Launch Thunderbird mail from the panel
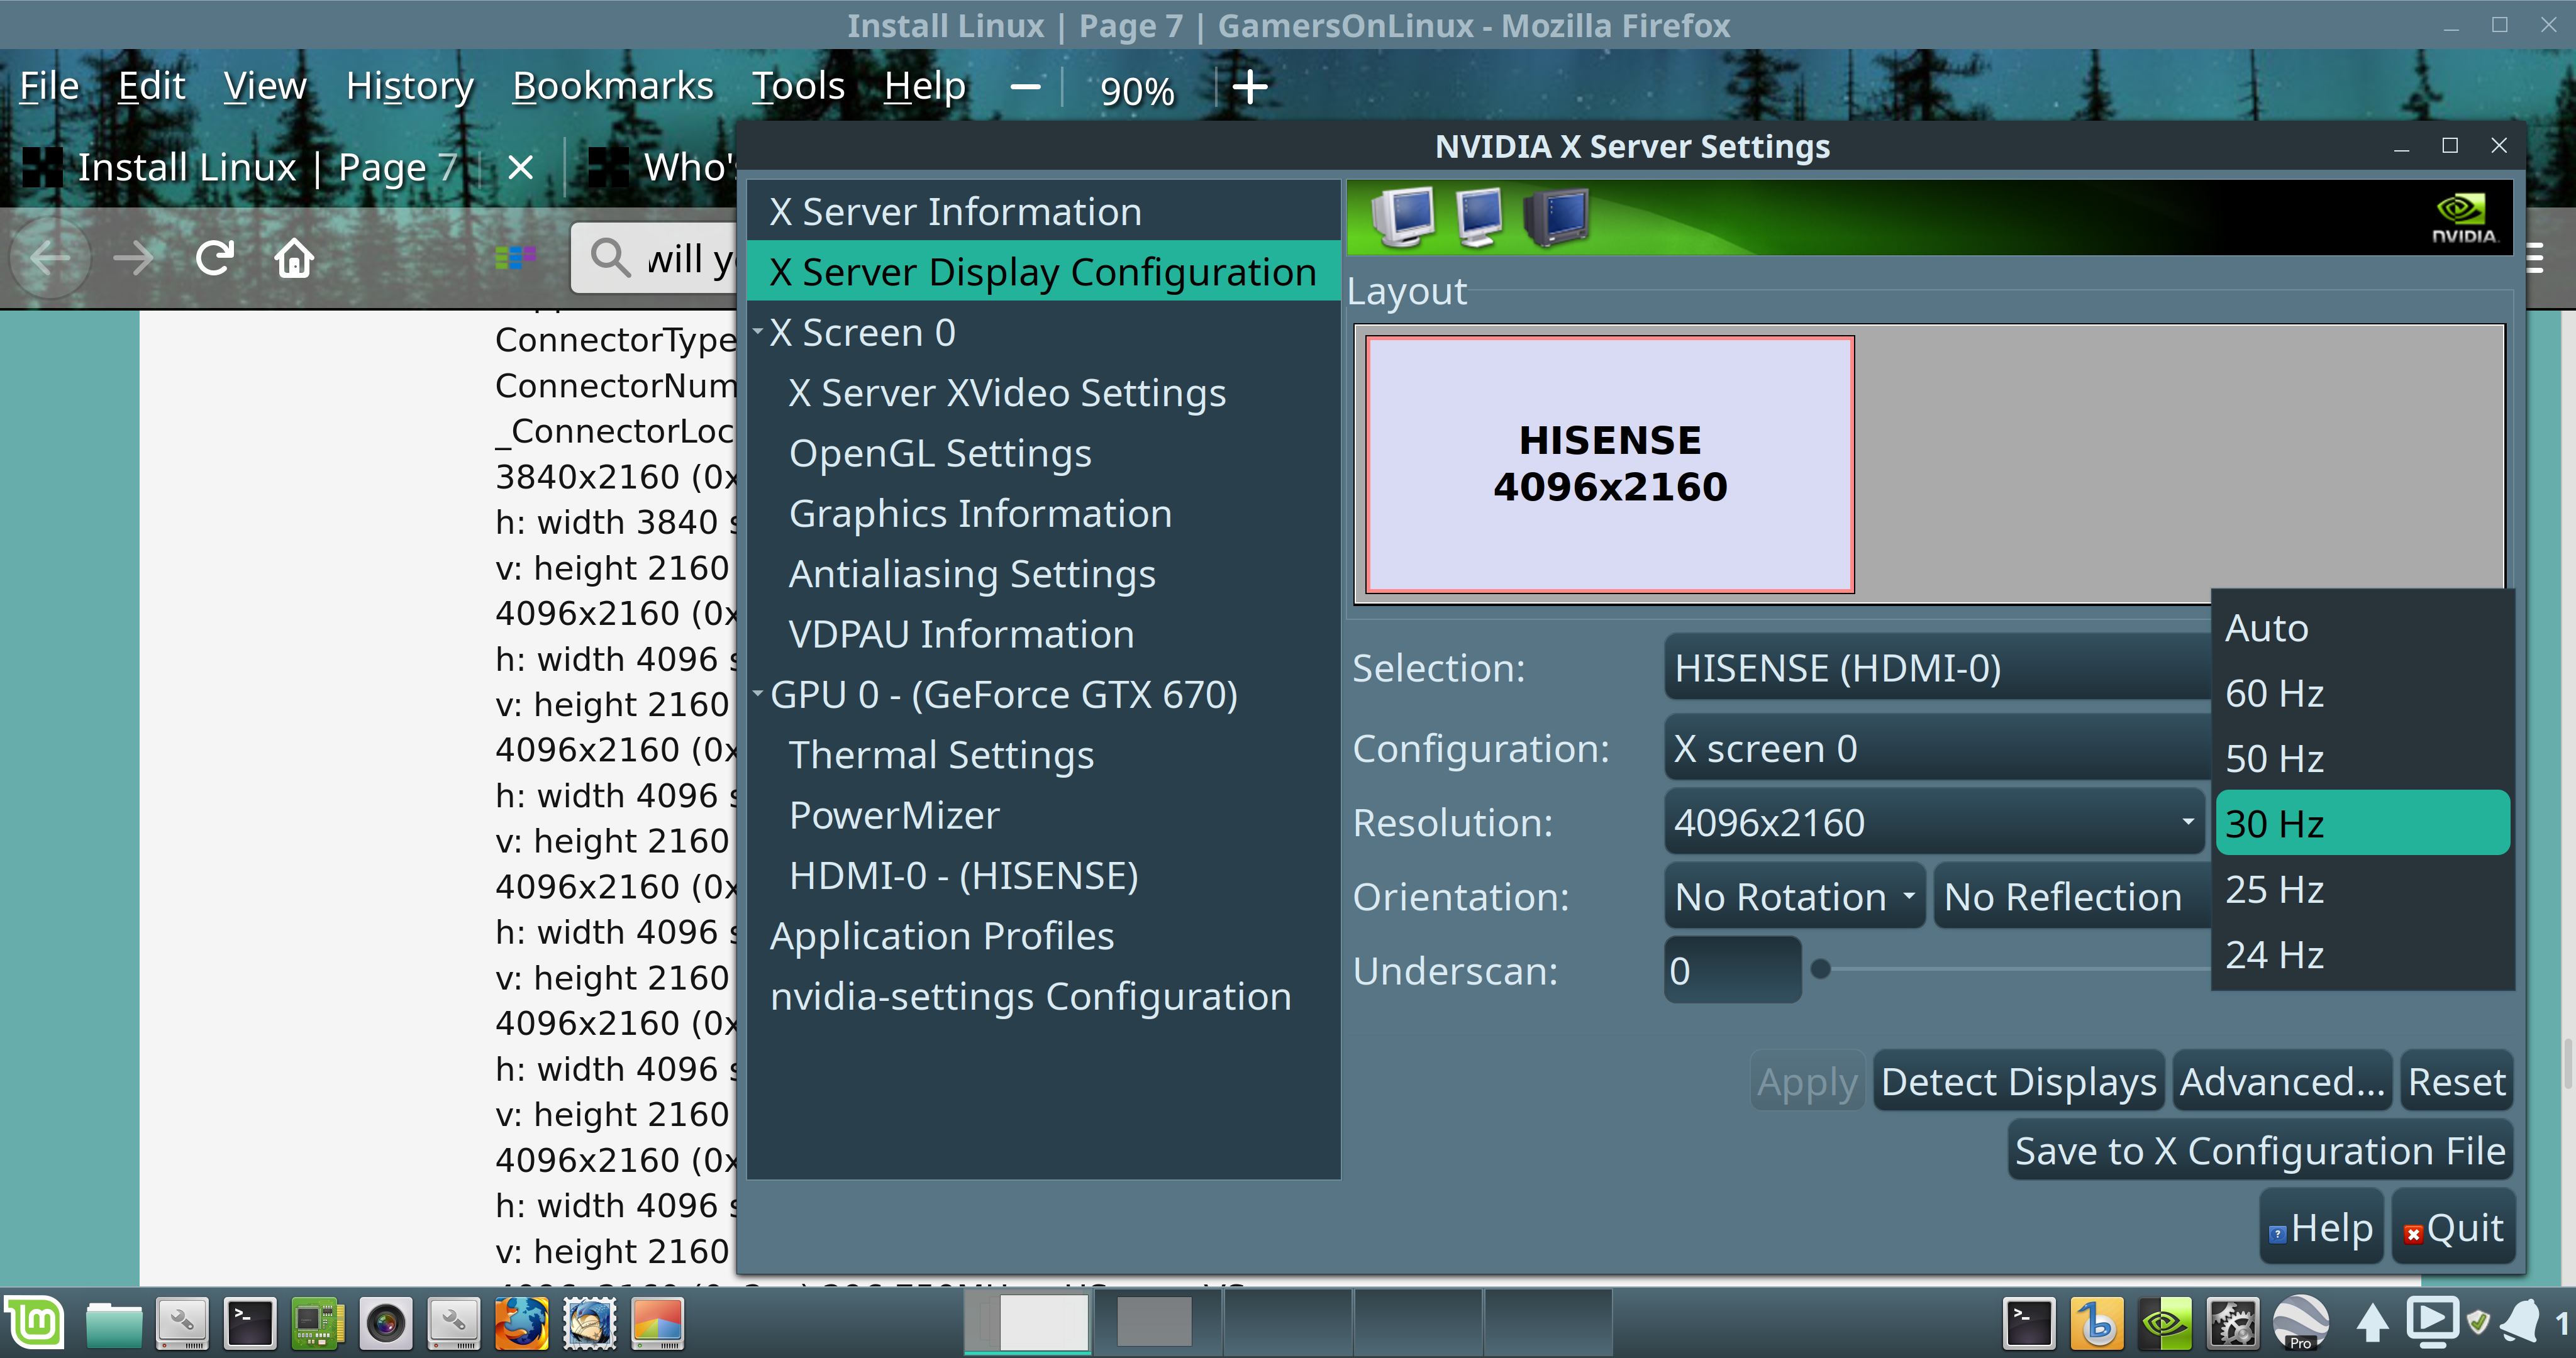2576x1358 pixels. (x=589, y=1324)
